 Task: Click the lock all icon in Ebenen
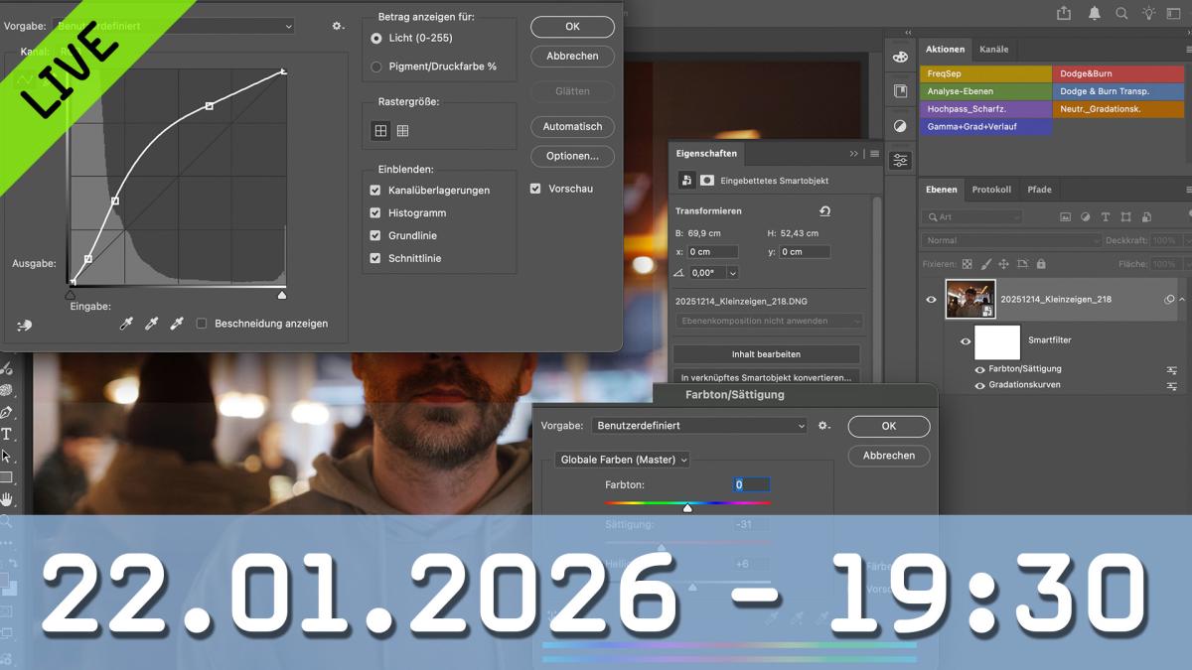1041,264
